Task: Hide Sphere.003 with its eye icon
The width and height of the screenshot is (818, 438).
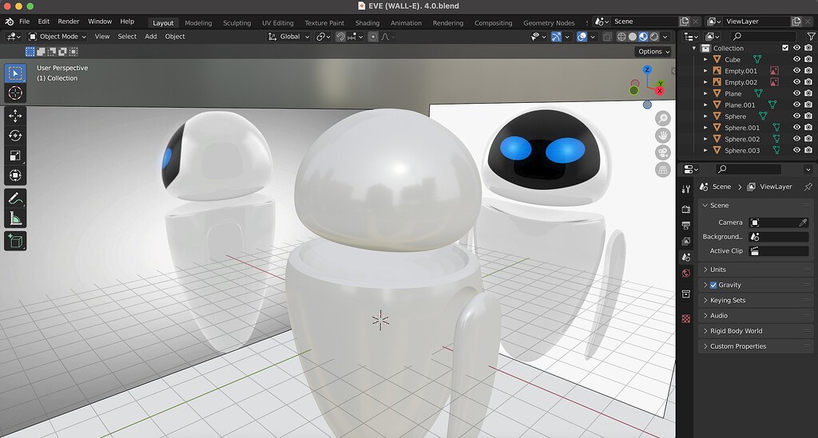Action: coord(796,150)
